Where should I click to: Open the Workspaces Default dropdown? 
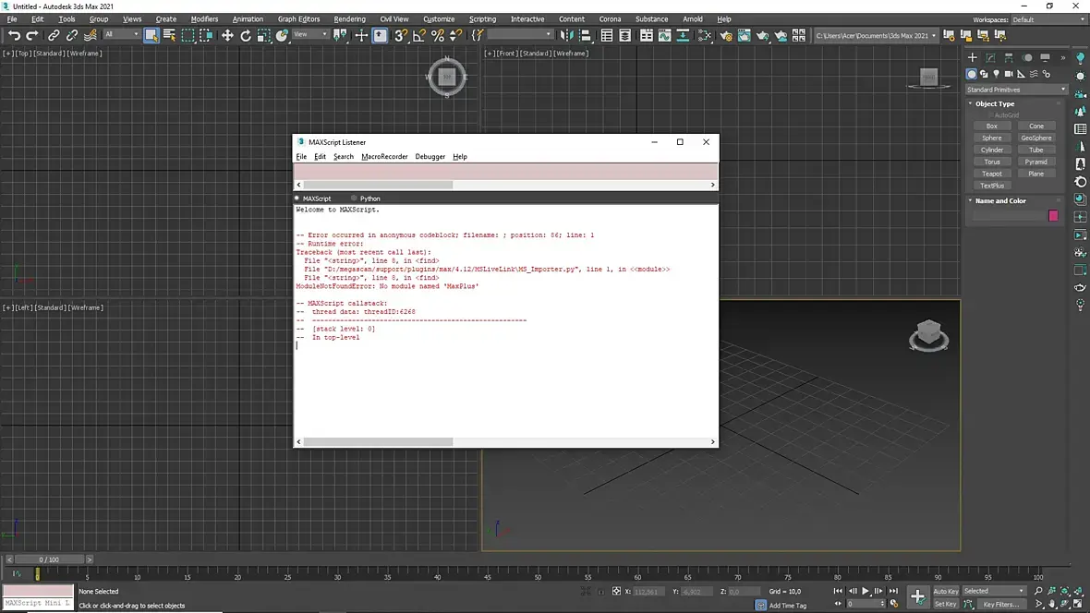pyautogui.click(x=1047, y=19)
